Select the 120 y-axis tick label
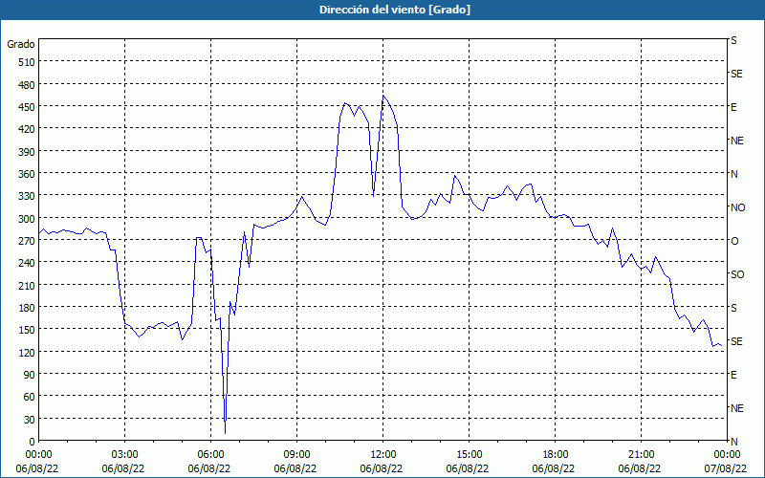The height and width of the screenshot is (478, 765). [26, 353]
